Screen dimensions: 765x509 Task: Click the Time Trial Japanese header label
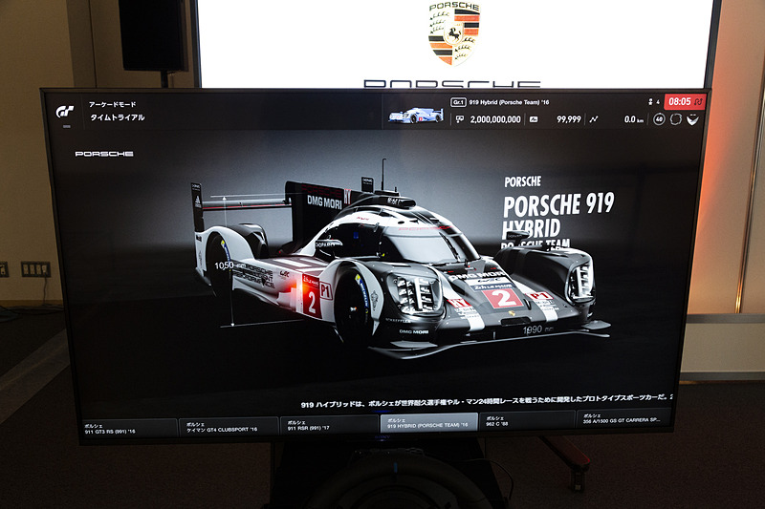click(117, 117)
